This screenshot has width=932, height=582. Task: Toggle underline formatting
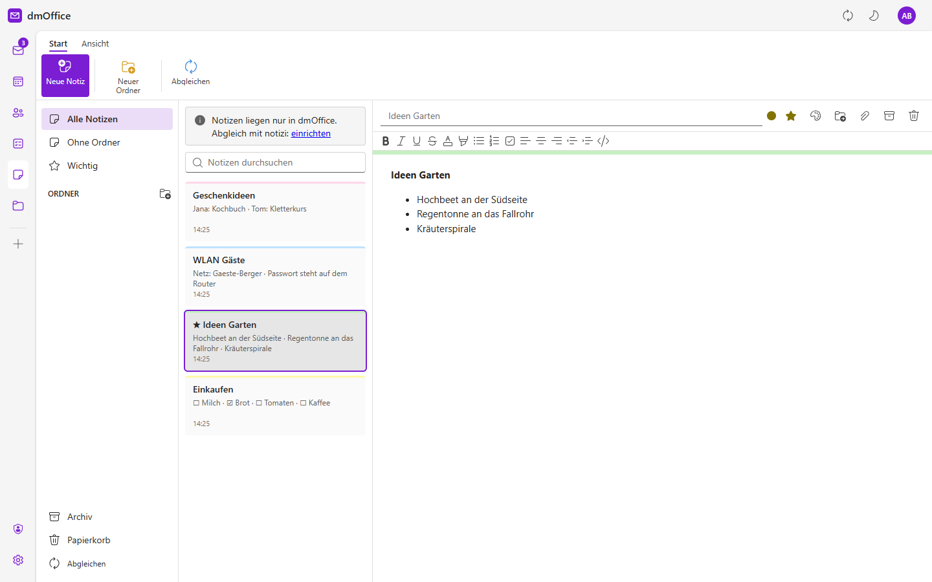click(417, 141)
